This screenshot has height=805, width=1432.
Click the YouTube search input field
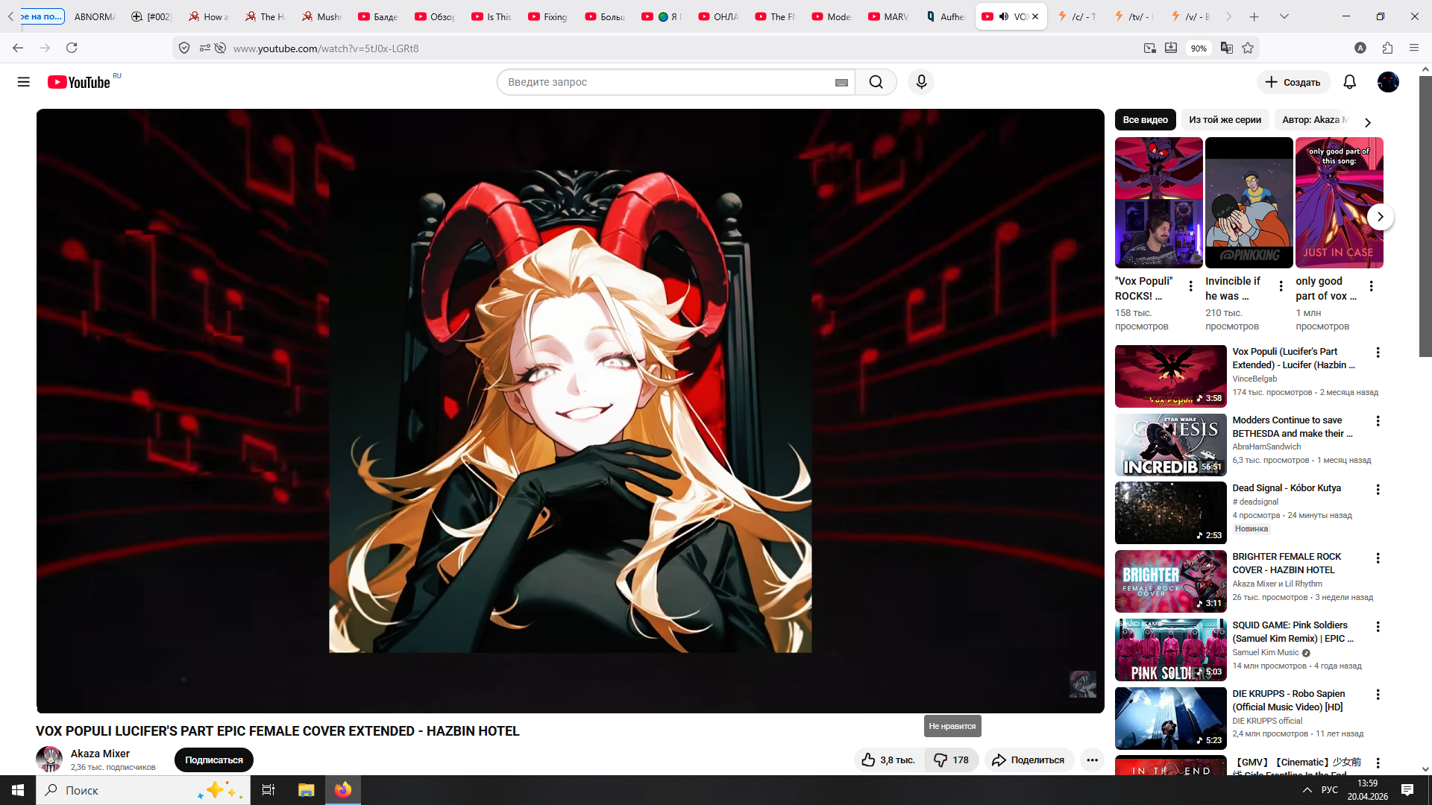point(668,82)
